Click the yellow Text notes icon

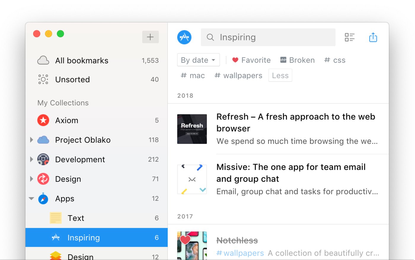(56, 218)
